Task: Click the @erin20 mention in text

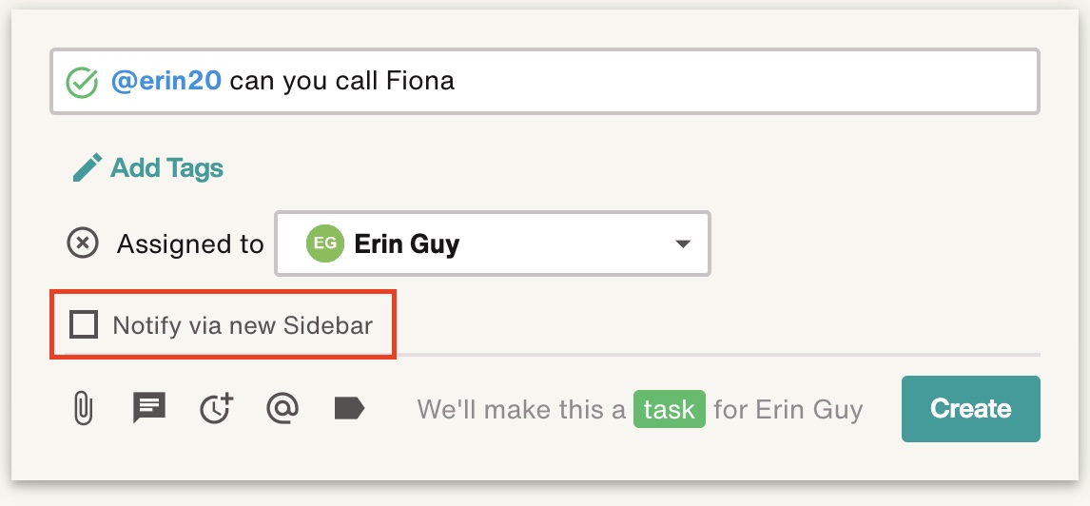Action: tap(166, 82)
